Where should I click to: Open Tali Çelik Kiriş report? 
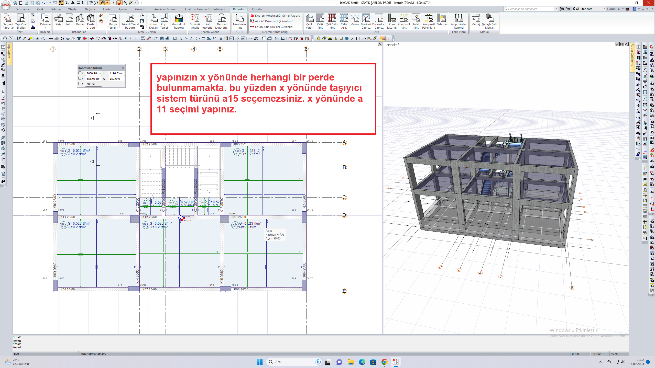pyautogui.click(x=332, y=21)
